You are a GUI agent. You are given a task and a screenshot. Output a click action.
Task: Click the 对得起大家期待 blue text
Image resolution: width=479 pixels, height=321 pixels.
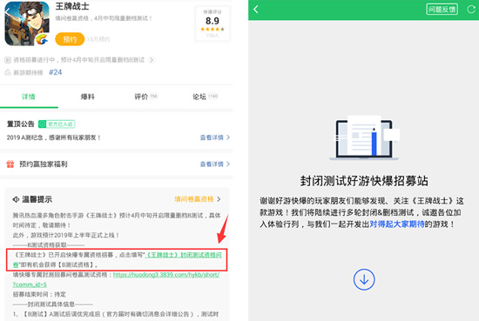(x=397, y=224)
